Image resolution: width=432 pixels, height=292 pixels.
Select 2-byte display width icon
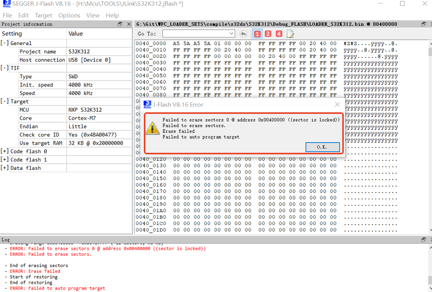tap(268, 34)
